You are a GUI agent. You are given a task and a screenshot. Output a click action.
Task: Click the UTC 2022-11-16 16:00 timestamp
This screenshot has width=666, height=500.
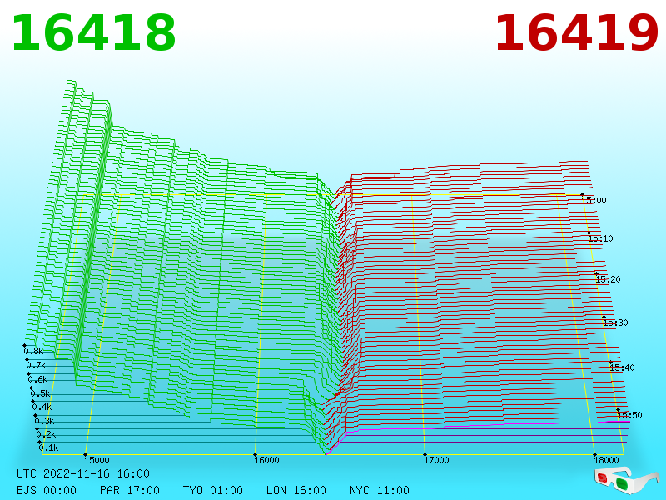click(x=83, y=473)
